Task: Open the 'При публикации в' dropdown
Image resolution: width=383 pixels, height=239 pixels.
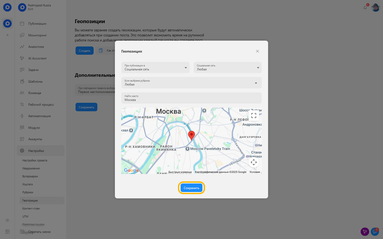Action: coord(155,67)
